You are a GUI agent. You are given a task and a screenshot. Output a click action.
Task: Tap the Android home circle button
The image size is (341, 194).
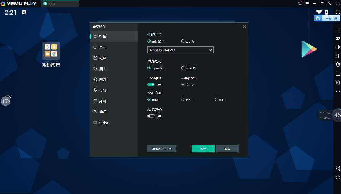pos(338,177)
